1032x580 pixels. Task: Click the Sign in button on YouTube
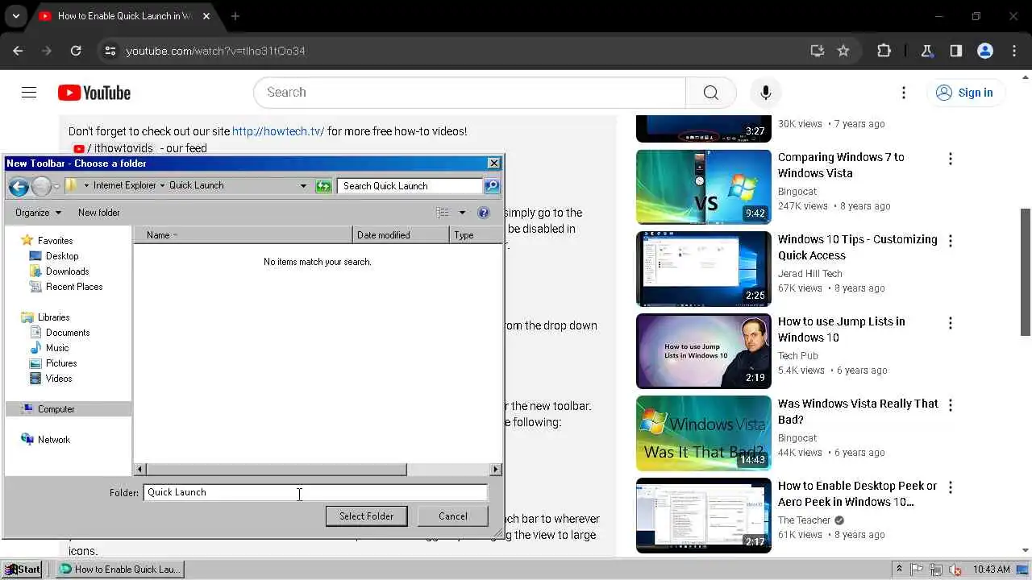coord(965,93)
